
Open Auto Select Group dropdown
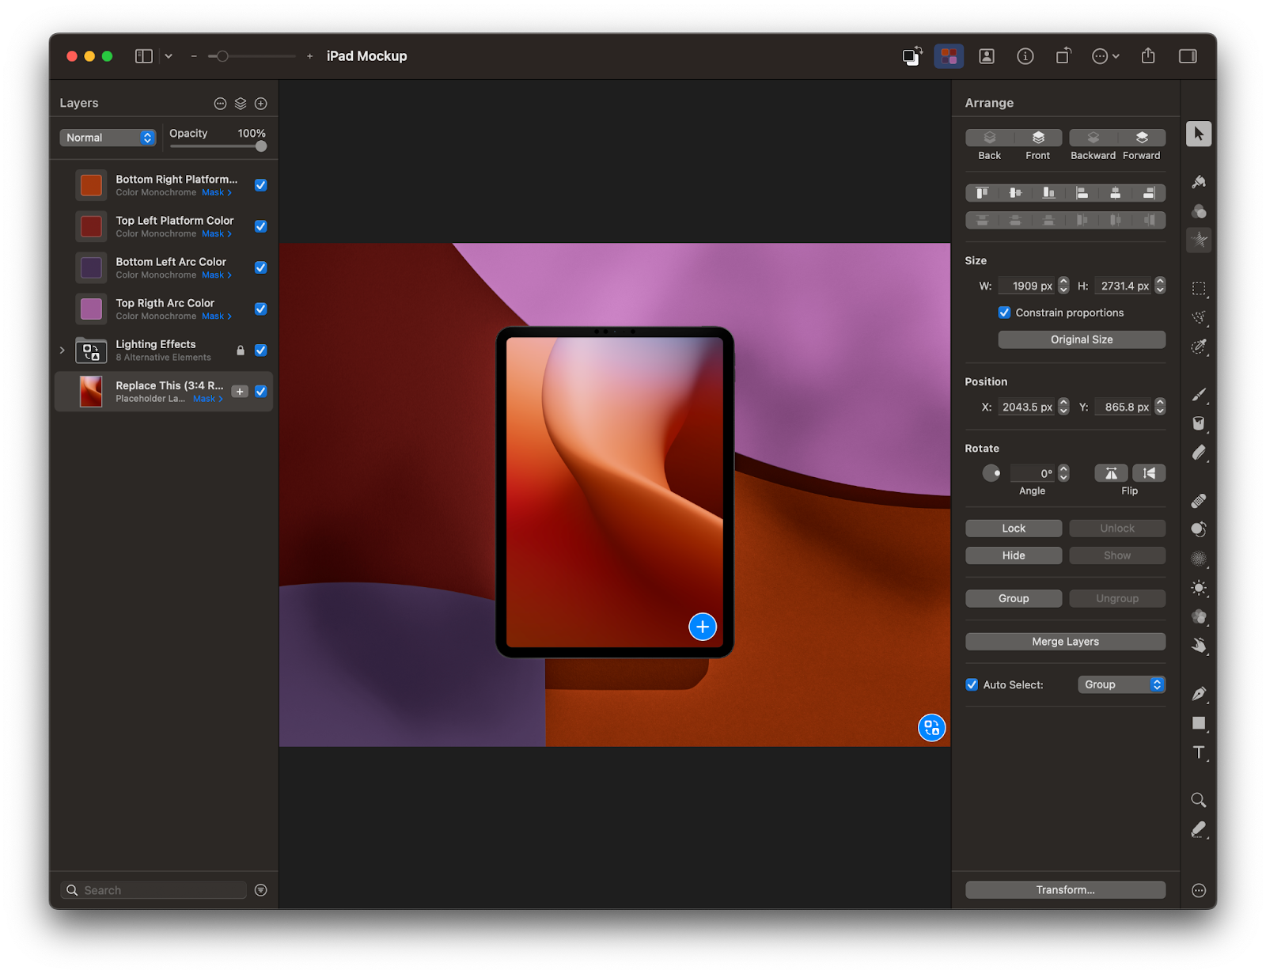(1120, 684)
